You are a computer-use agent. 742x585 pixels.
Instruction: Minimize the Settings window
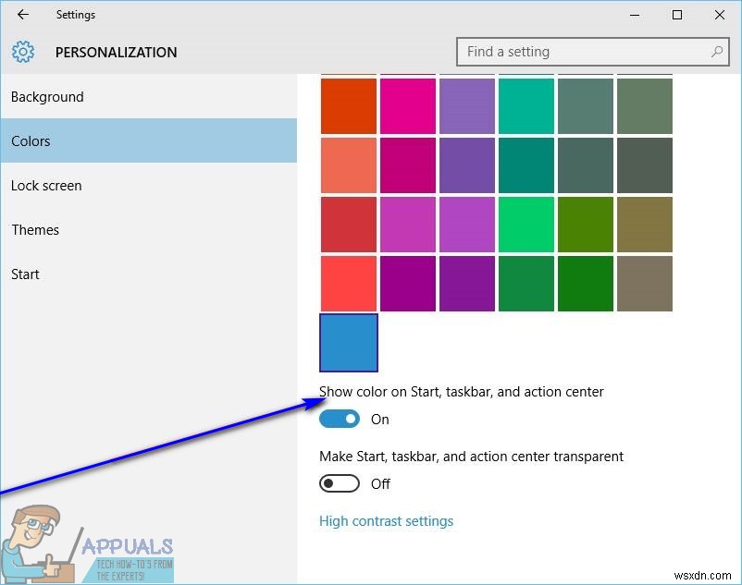coord(635,15)
